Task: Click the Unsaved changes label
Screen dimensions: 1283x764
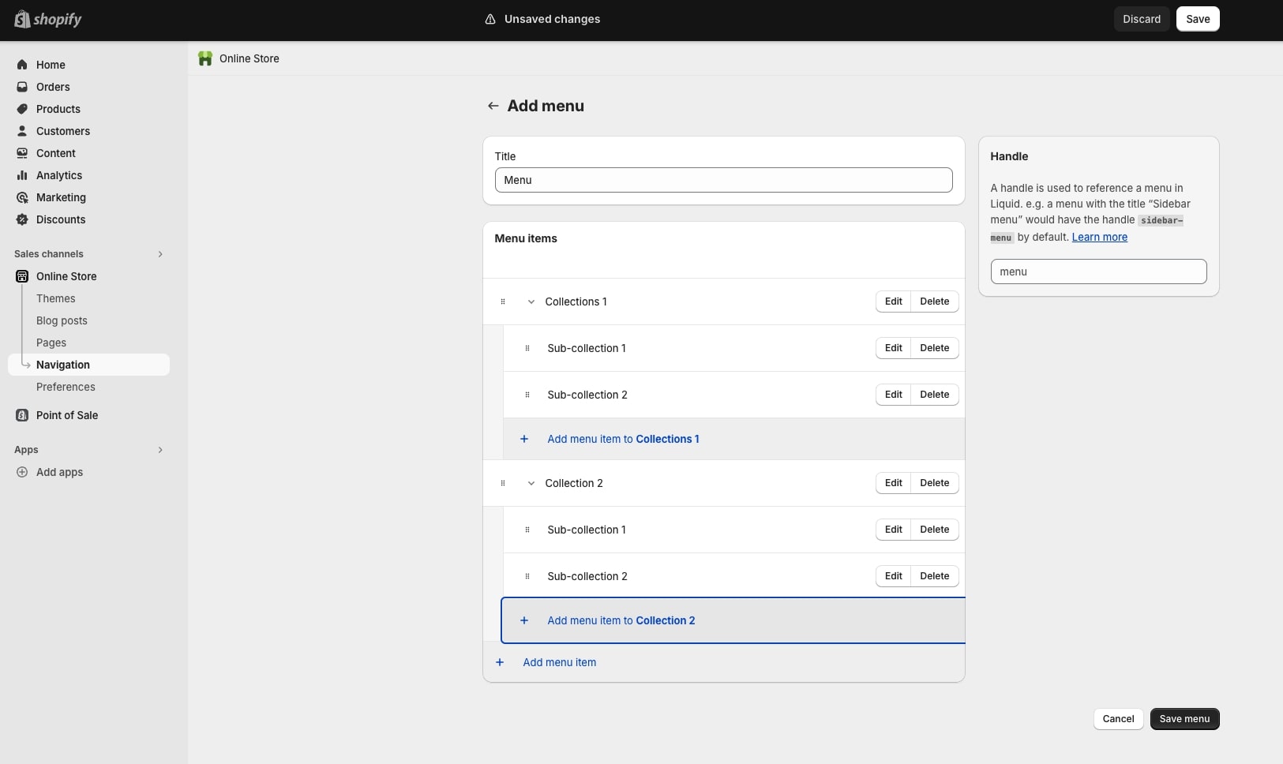Action: click(x=552, y=19)
